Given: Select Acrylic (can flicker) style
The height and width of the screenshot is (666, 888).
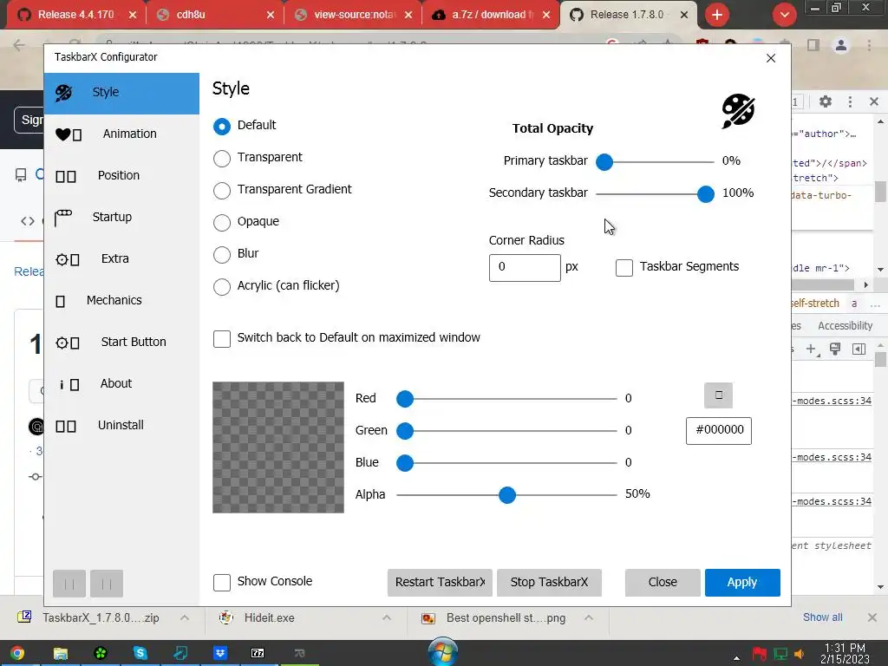Looking at the screenshot, I should tap(221, 286).
